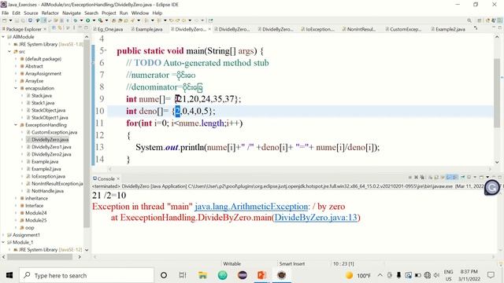This screenshot has height=283, width=504.
Task: Open the New file dropdown arrow
Action: point(10,20)
